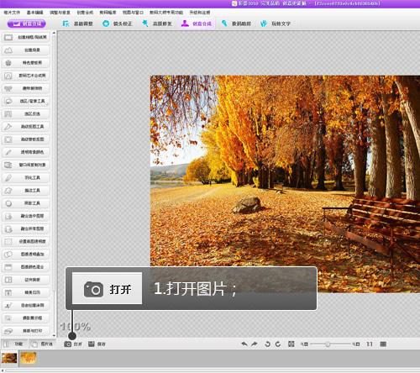420x373 pixels.
Task: Click the purple pill button at top left
Action: point(27,24)
